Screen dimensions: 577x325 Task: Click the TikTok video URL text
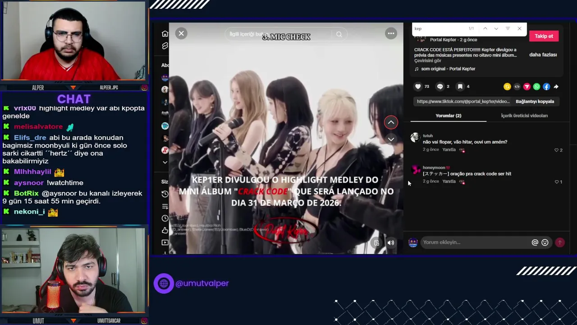click(x=463, y=102)
